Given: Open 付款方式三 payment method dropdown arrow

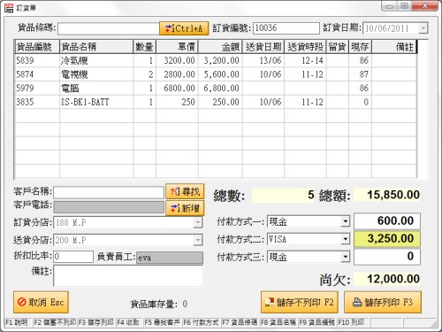Looking at the screenshot, I should pyautogui.click(x=345, y=257).
